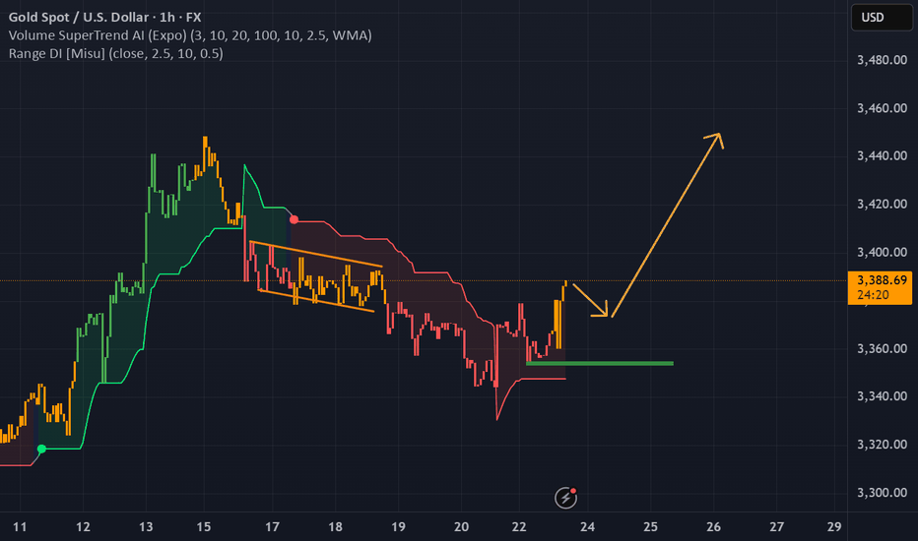The height and width of the screenshot is (541, 918).
Task: Click the 3,460.00 price axis label
Action: (x=882, y=107)
